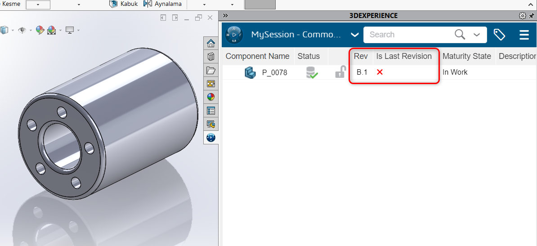Image resolution: width=537 pixels, height=246 pixels.
Task: Open the Custom Properties task pane tab
Action: coord(211,110)
